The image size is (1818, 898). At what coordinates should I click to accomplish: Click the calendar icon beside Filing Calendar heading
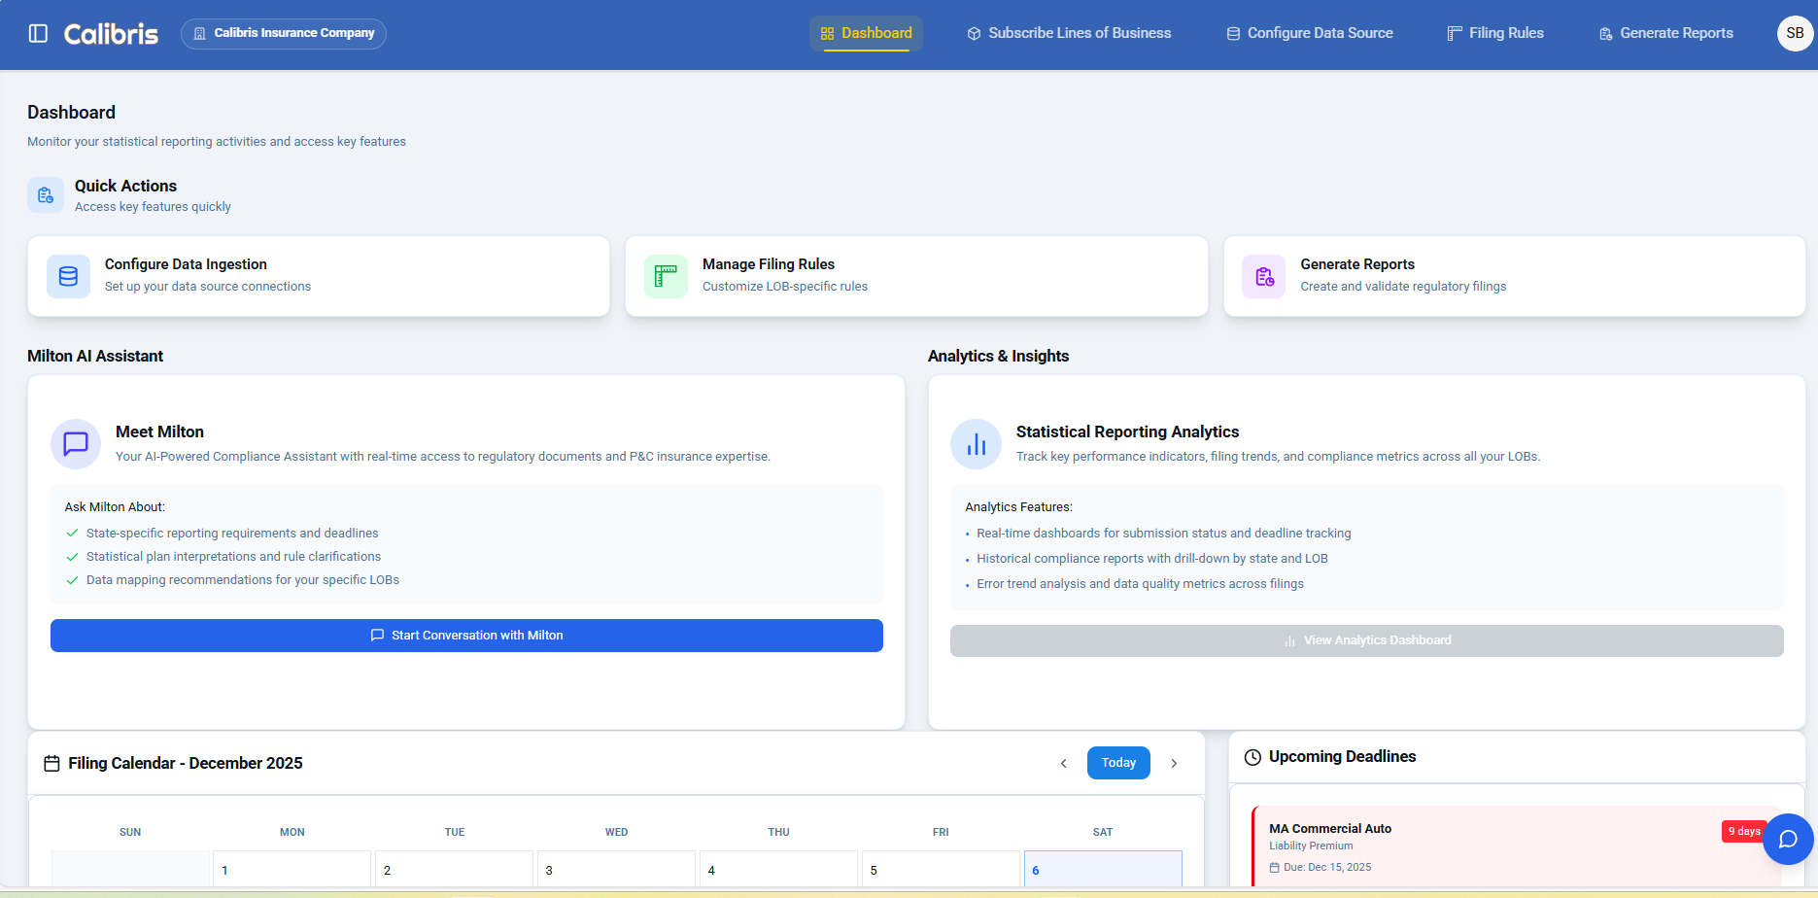51,763
